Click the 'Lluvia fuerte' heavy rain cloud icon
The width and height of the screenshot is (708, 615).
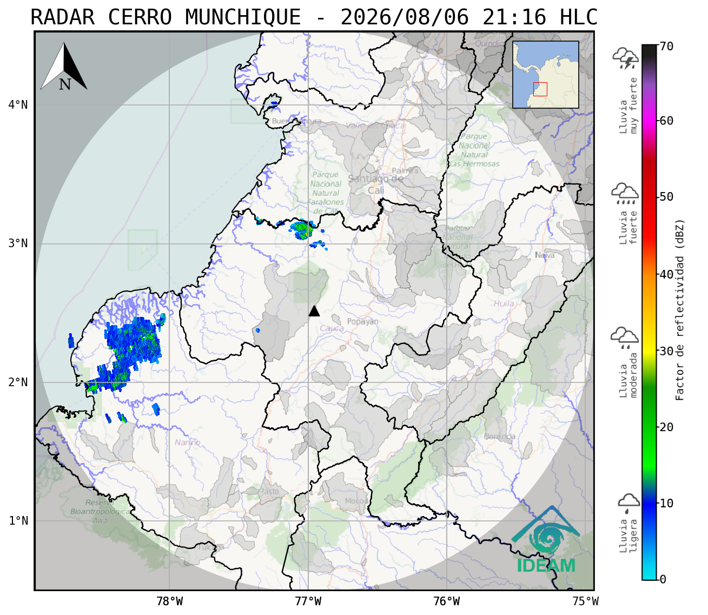625,194
